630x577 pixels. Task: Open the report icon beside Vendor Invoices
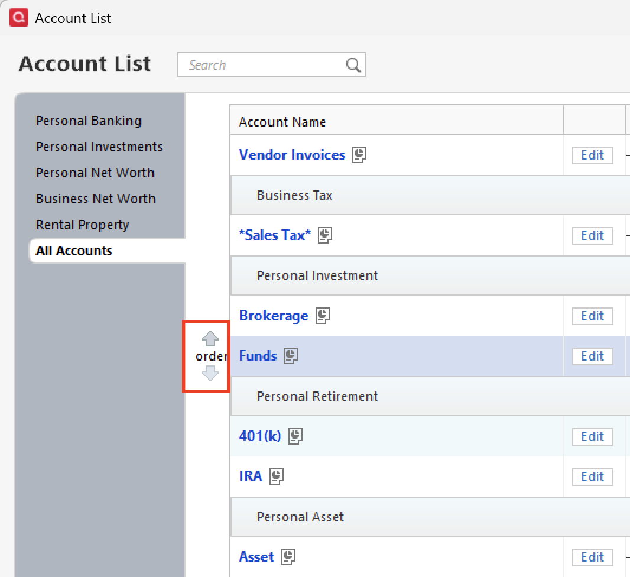coord(359,154)
